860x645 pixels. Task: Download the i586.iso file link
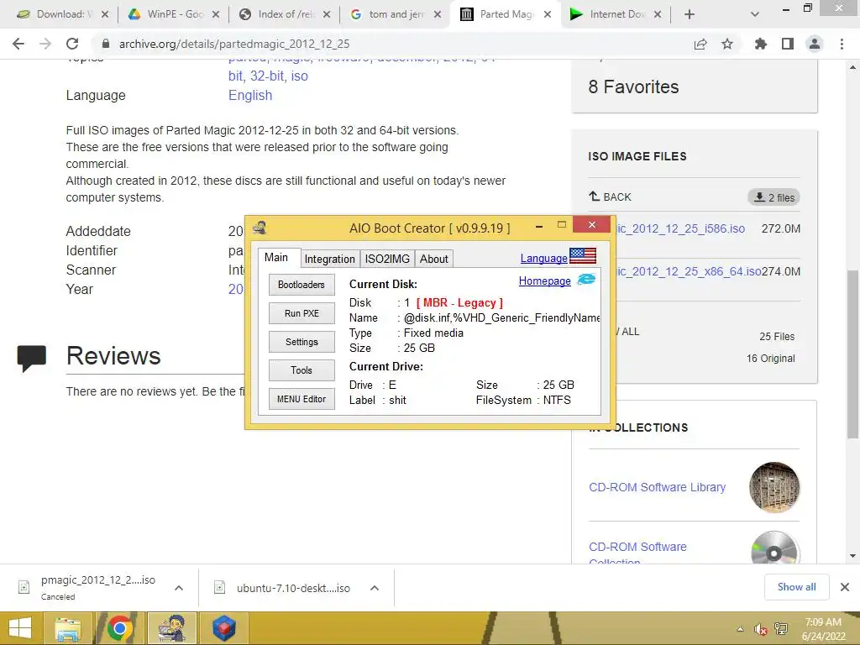tap(680, 228)
